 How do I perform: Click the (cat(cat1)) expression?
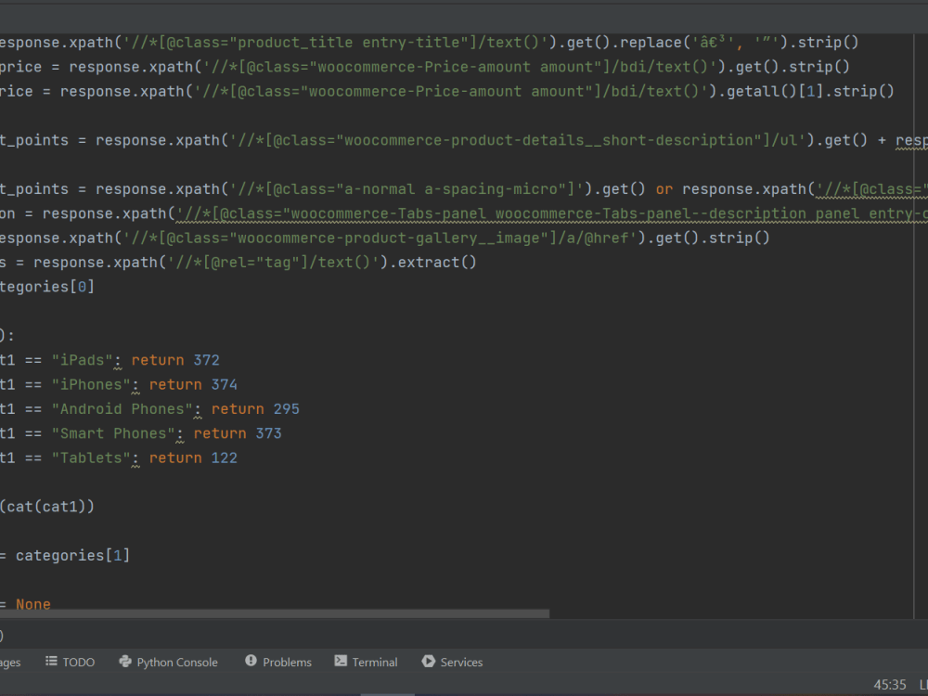point(47,507)
